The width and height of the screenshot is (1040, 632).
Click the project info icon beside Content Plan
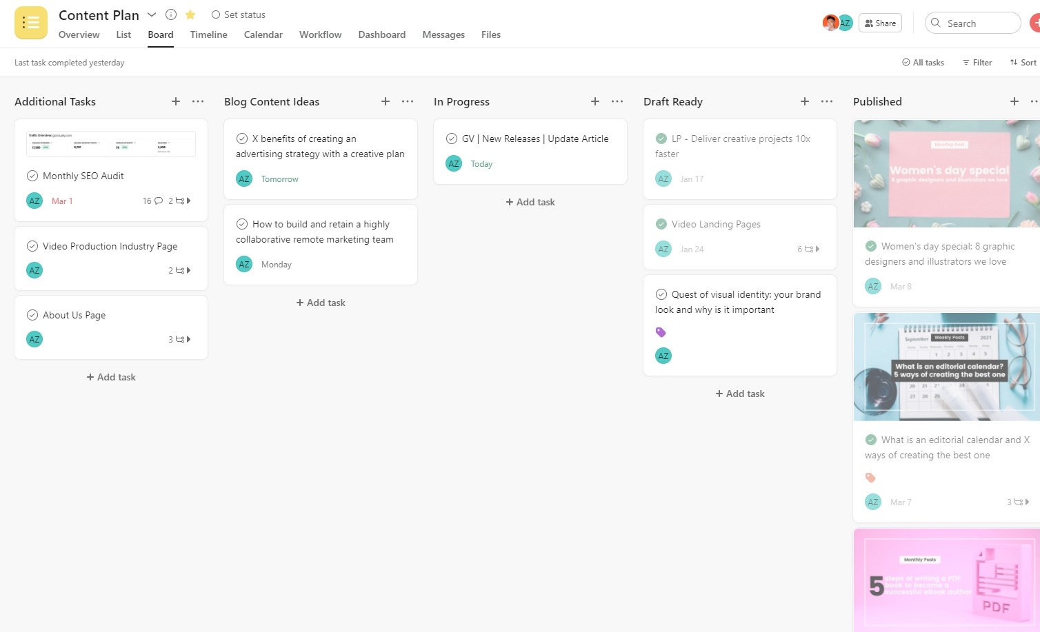(171, 14)
